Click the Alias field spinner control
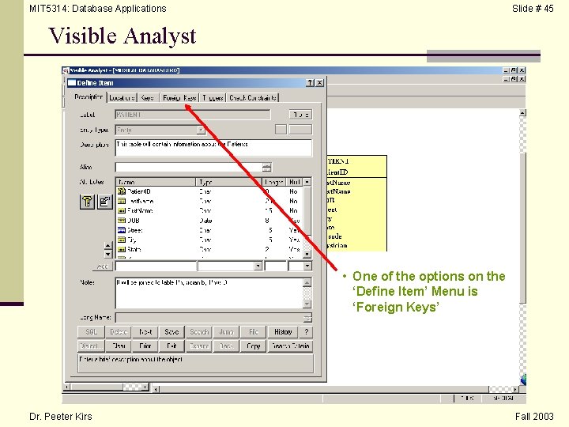The height and width of the screenshot is (427, 569). pyautogui.click(x=267, y=167)
